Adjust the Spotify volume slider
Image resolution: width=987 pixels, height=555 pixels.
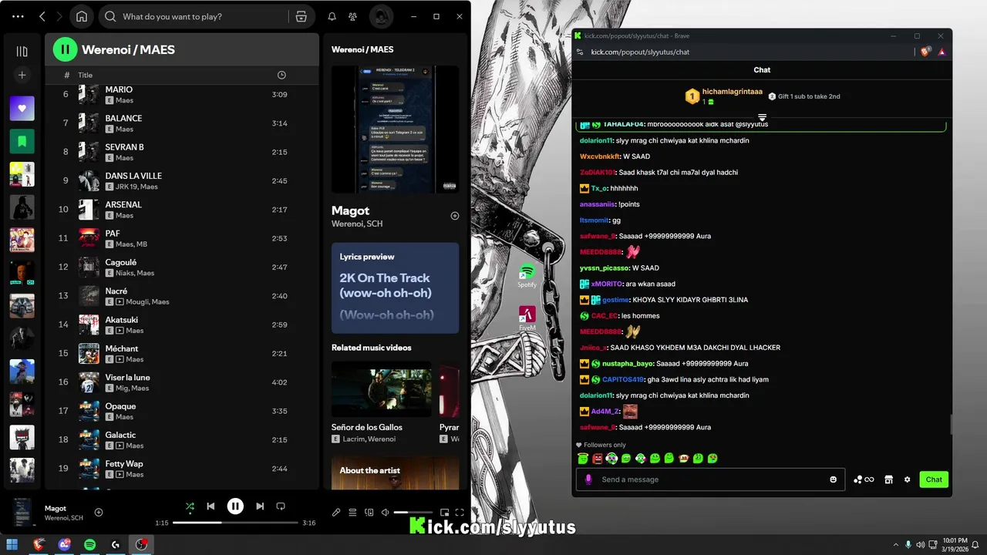(413, 513)
